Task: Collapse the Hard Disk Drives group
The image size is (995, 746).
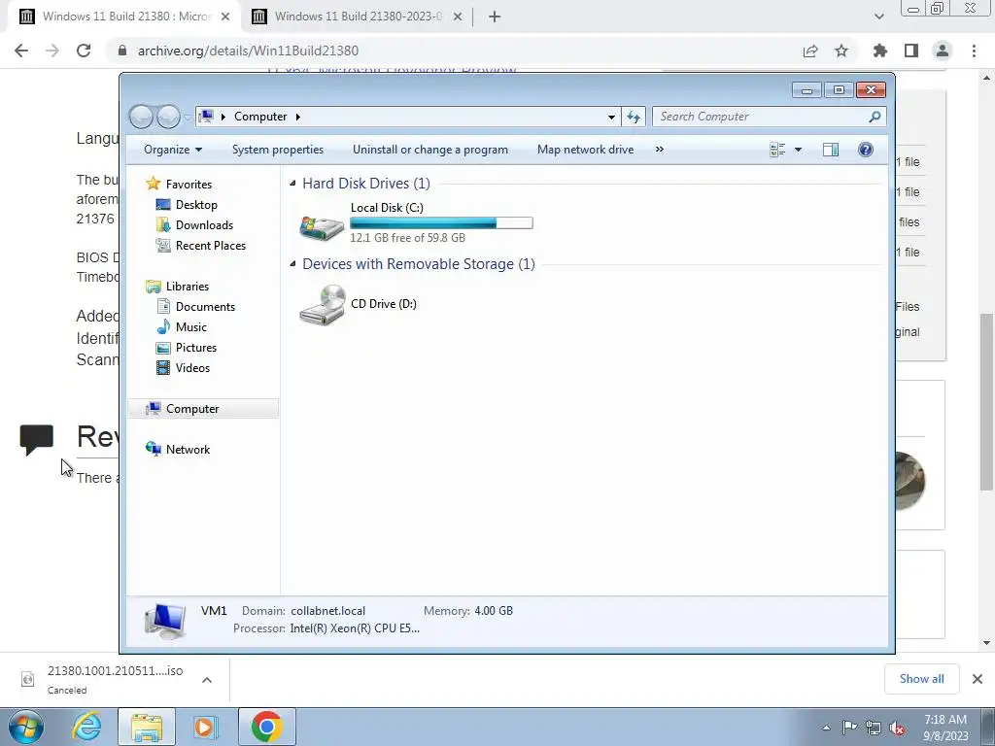Action: click(x=292, y=184)
